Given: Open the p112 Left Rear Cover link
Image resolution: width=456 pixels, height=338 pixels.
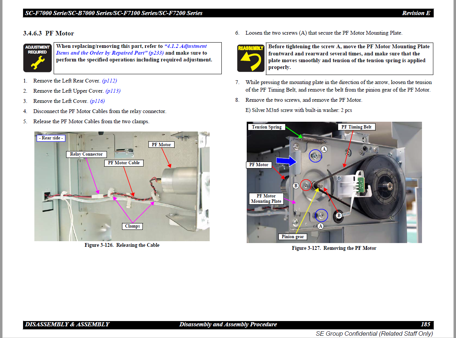Looking at the screenshot, I should [109, 81].
